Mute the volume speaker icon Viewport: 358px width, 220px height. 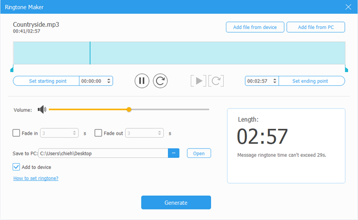42,109
